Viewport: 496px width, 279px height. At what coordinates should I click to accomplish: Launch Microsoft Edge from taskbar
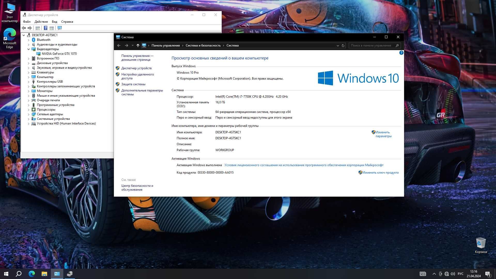point(32,274)
